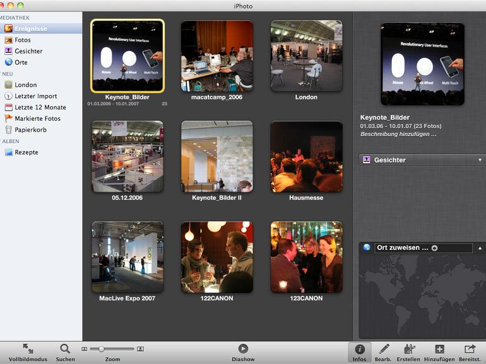Click the world map in info panel
The height and width of the screenshot is (364, 486).
click(422, 296)
